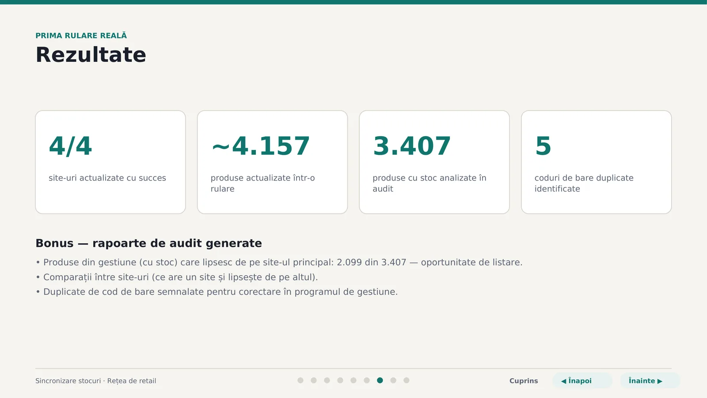The image size is (707, 398).
Task: Jump to the last slide dot
Action: pyautogui.click(x=407, y=380)
